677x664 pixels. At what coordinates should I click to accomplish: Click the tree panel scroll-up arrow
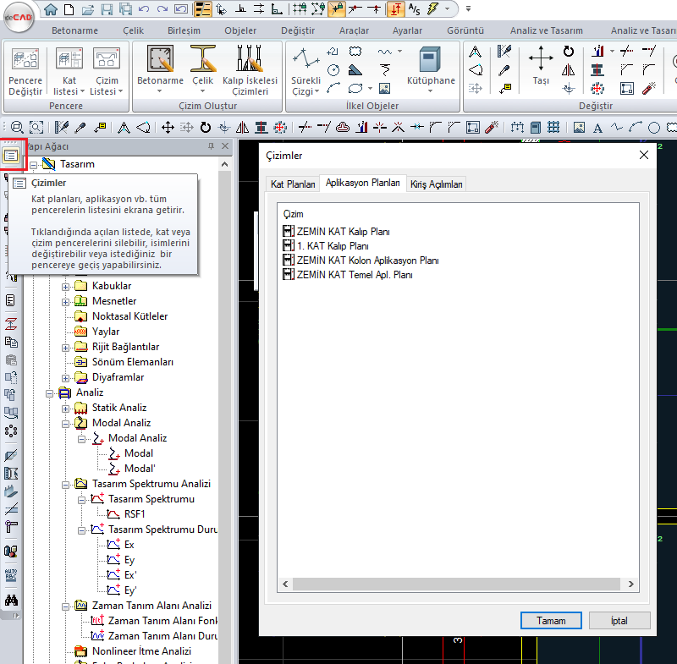(224, 164)
